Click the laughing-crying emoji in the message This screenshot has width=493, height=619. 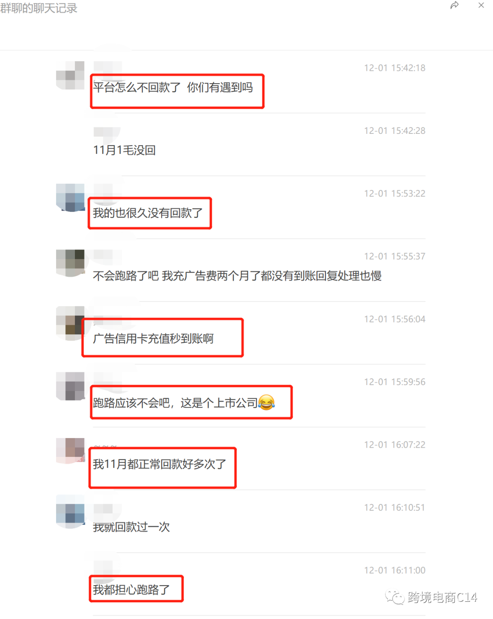[x=267, y=402]
